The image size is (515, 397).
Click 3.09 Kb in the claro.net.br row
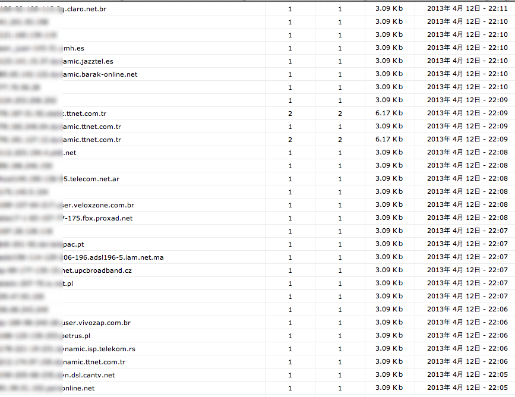point(388,10)
